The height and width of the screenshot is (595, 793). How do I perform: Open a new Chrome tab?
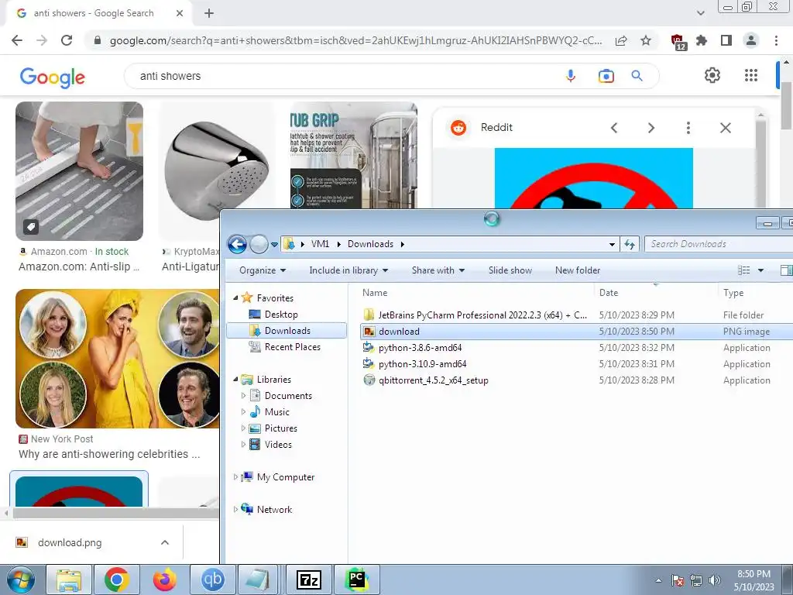pyautogui.click(x=209, y=14)
